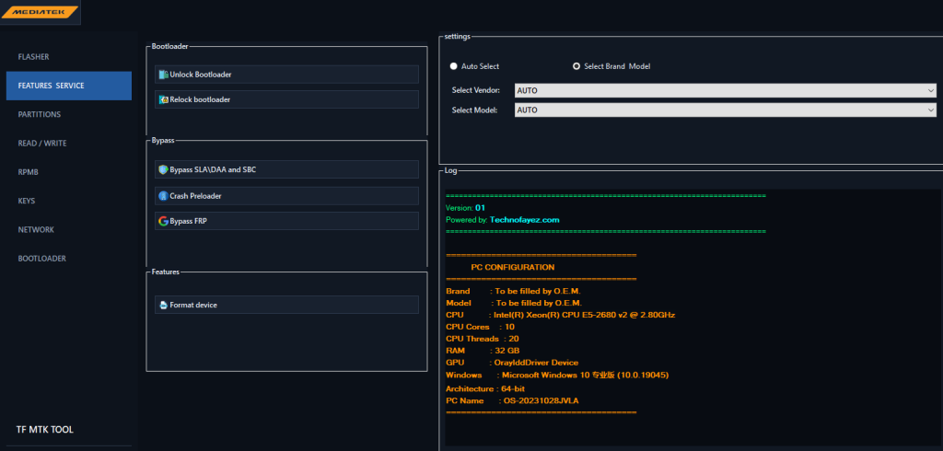The height and width of the screenshot is (451, 943).
Task: Click the PC Name OS-20231028JVLA line
Action: pos(512,400)
